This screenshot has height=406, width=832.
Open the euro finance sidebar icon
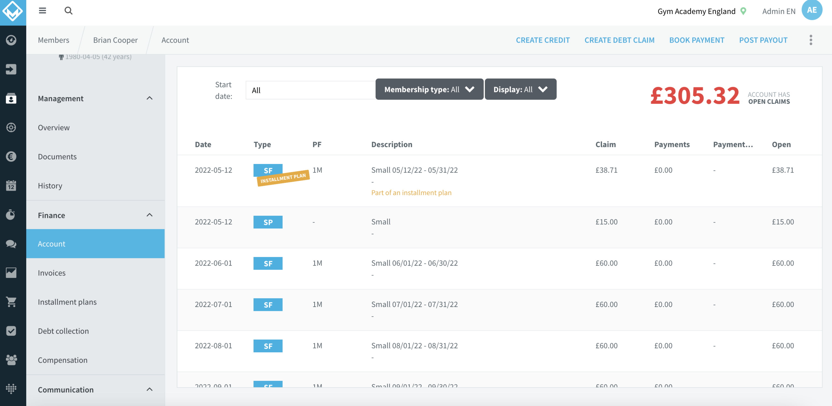pos(11,157)
